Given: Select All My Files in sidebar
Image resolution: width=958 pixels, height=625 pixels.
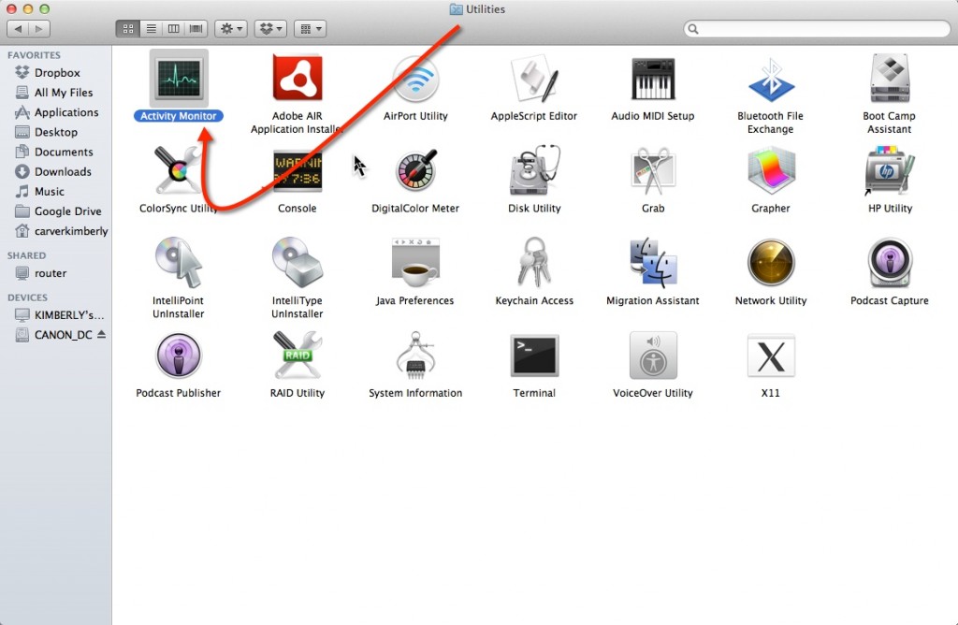Looking at the screenshot, I should (55, 93).
